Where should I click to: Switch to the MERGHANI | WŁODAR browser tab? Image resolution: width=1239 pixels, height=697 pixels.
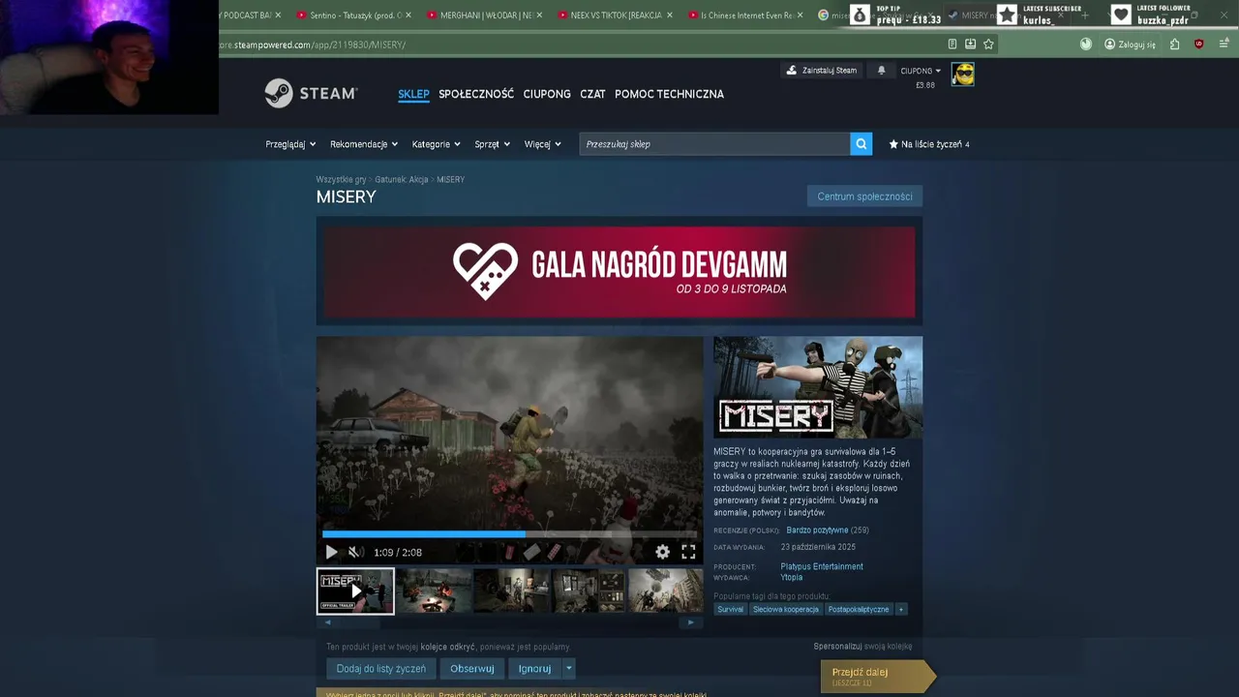click(485, 15)
